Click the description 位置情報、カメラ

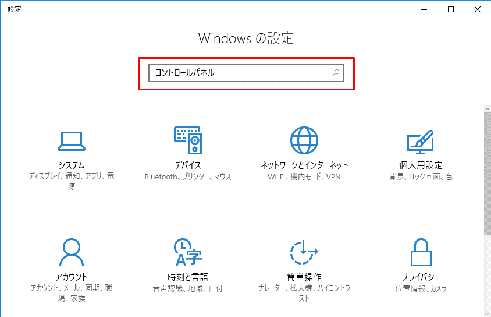[x=421, y=289]
